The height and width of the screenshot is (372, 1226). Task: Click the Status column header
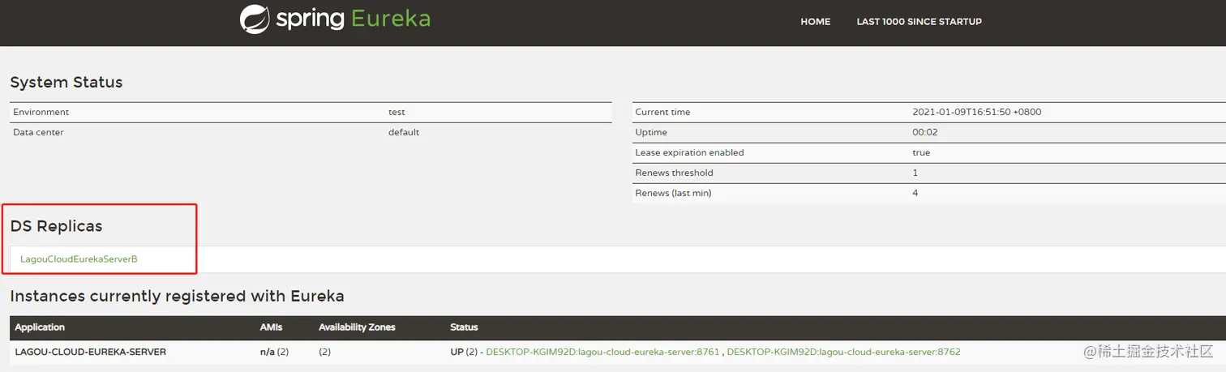point(464,327)
